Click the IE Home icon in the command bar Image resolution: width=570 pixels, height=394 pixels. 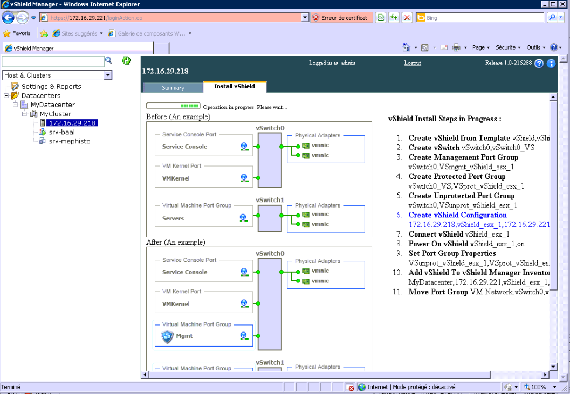click(407, 47)
